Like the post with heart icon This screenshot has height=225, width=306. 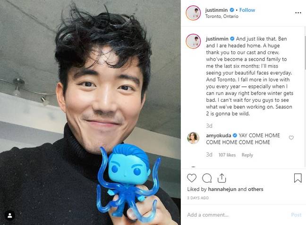point(192,178)
